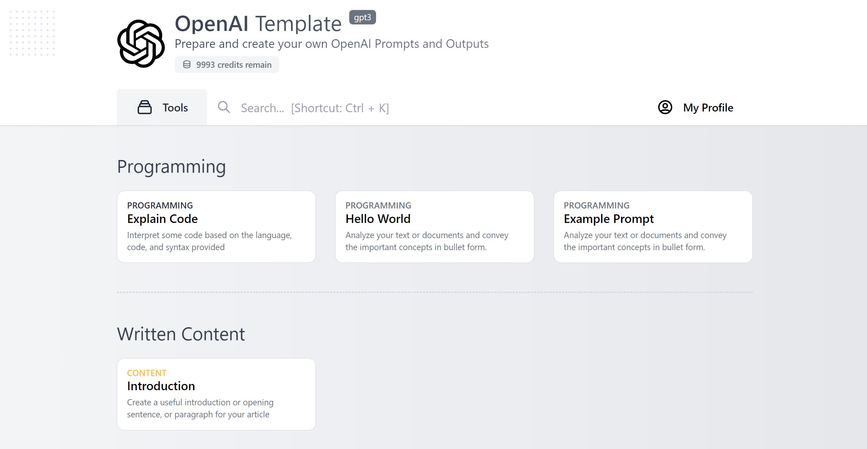The width and height of the screenshot is (867, 449).
Task: Open the Introduction content tool
Action: (216, 393)
